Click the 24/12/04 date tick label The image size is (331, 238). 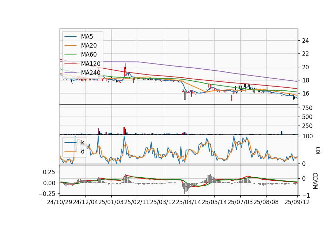(86, 202)
